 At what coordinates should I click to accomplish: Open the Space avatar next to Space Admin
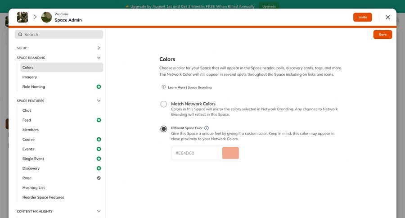pyautogui.click(x=46, y=17)
